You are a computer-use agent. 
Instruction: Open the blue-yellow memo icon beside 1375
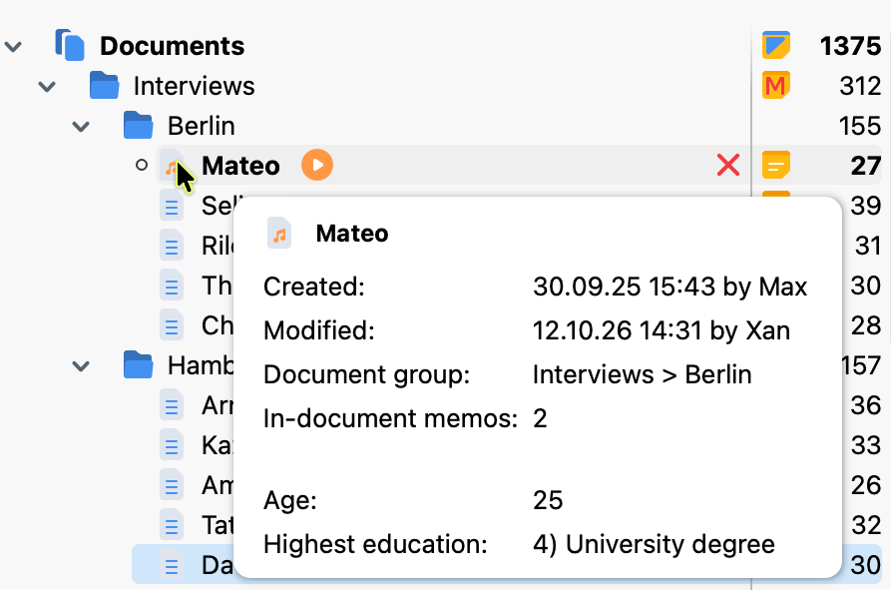coord(776,45)
